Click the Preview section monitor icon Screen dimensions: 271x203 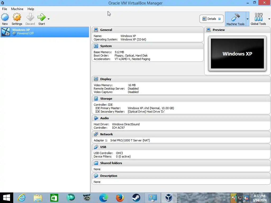(x=209, y=30)
